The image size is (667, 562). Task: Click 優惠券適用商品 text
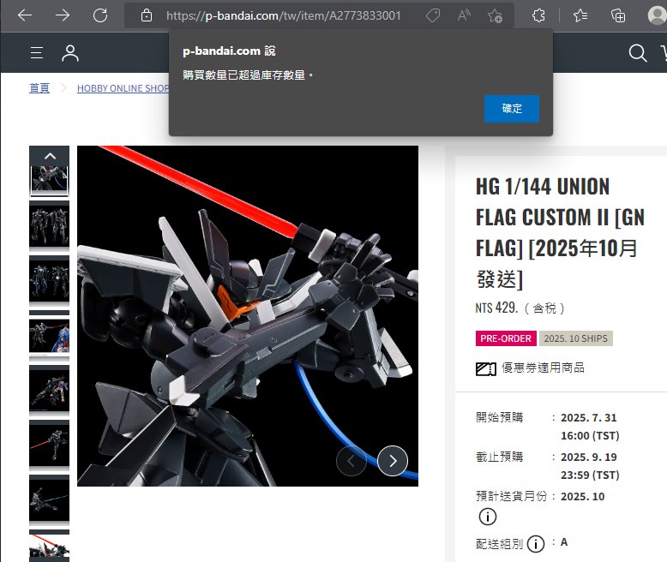(543, 368)
